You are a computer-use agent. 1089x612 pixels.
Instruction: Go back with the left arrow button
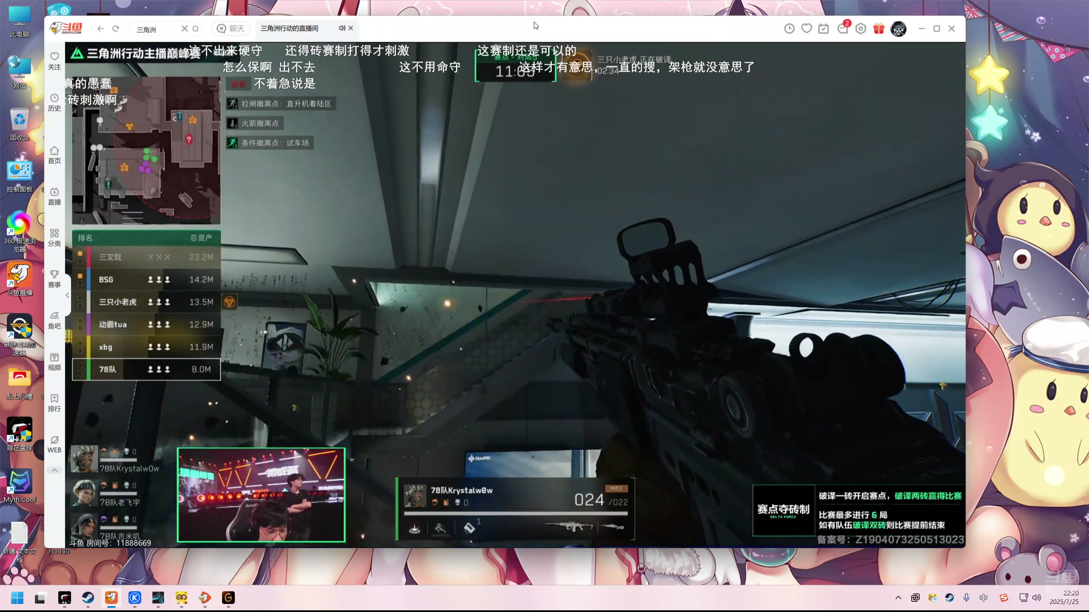(x=100, y=28)
